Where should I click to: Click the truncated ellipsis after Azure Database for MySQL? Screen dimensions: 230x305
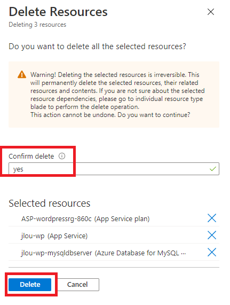[183, 254]
